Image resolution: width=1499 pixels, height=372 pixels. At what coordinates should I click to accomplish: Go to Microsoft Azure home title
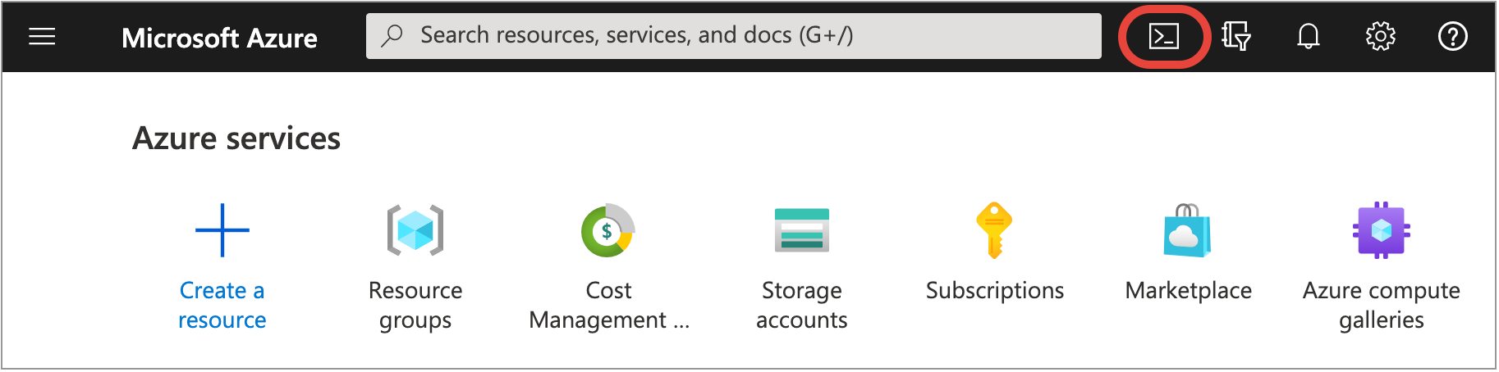click(219, 38)
